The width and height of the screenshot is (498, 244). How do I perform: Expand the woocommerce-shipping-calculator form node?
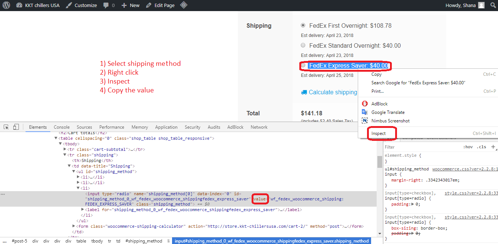tap(74, 226)
